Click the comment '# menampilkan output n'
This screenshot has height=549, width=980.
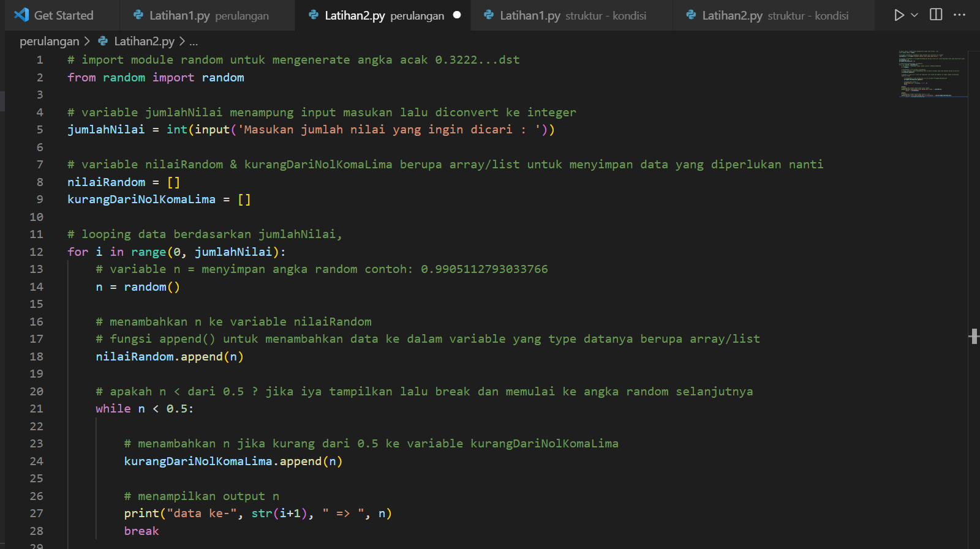click(x=202, y=496)
